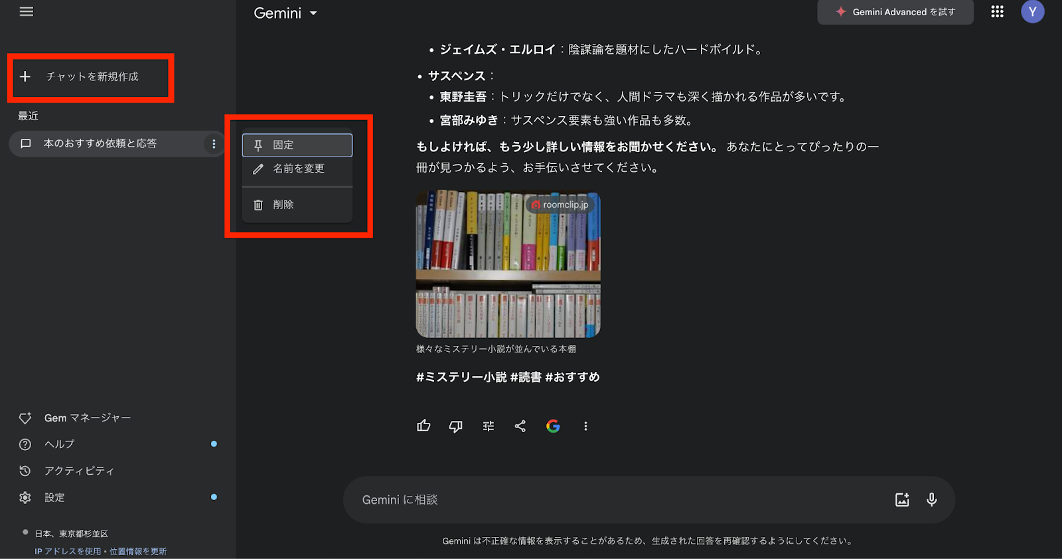Open the Y account avatar
Screen dimensions: 1062x559
click(1033, 12)
